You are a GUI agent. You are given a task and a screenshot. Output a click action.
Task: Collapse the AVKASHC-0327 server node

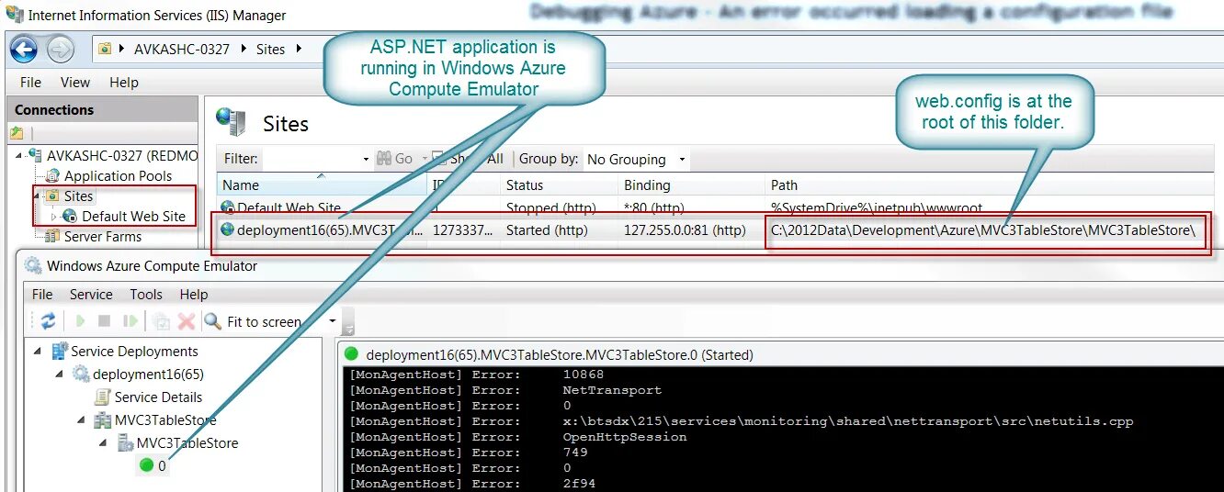(x=20, y=155)
